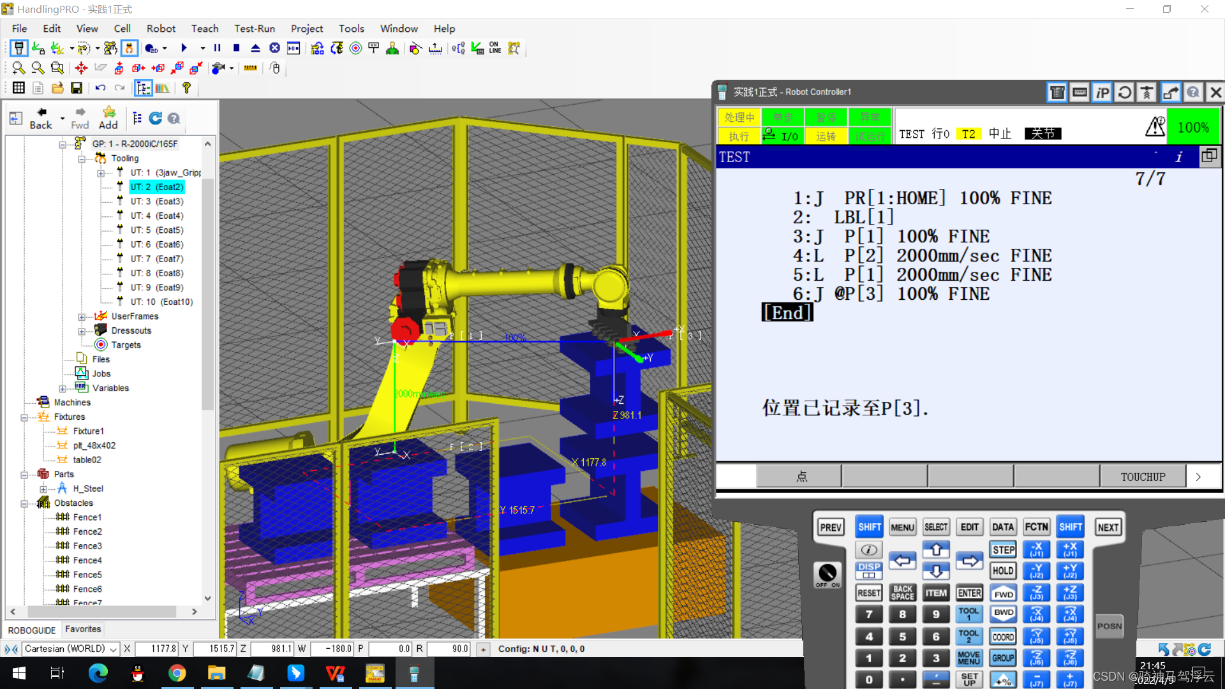Toggle the ON LINE toolbar button
This screenshot has height=689, width=1225.
tap(495, 48)
